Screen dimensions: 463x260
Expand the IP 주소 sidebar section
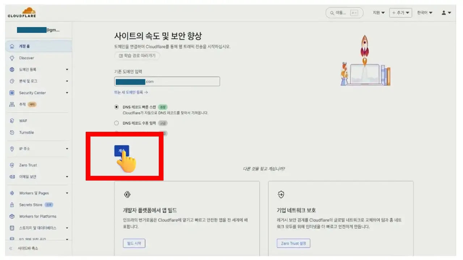67,149
